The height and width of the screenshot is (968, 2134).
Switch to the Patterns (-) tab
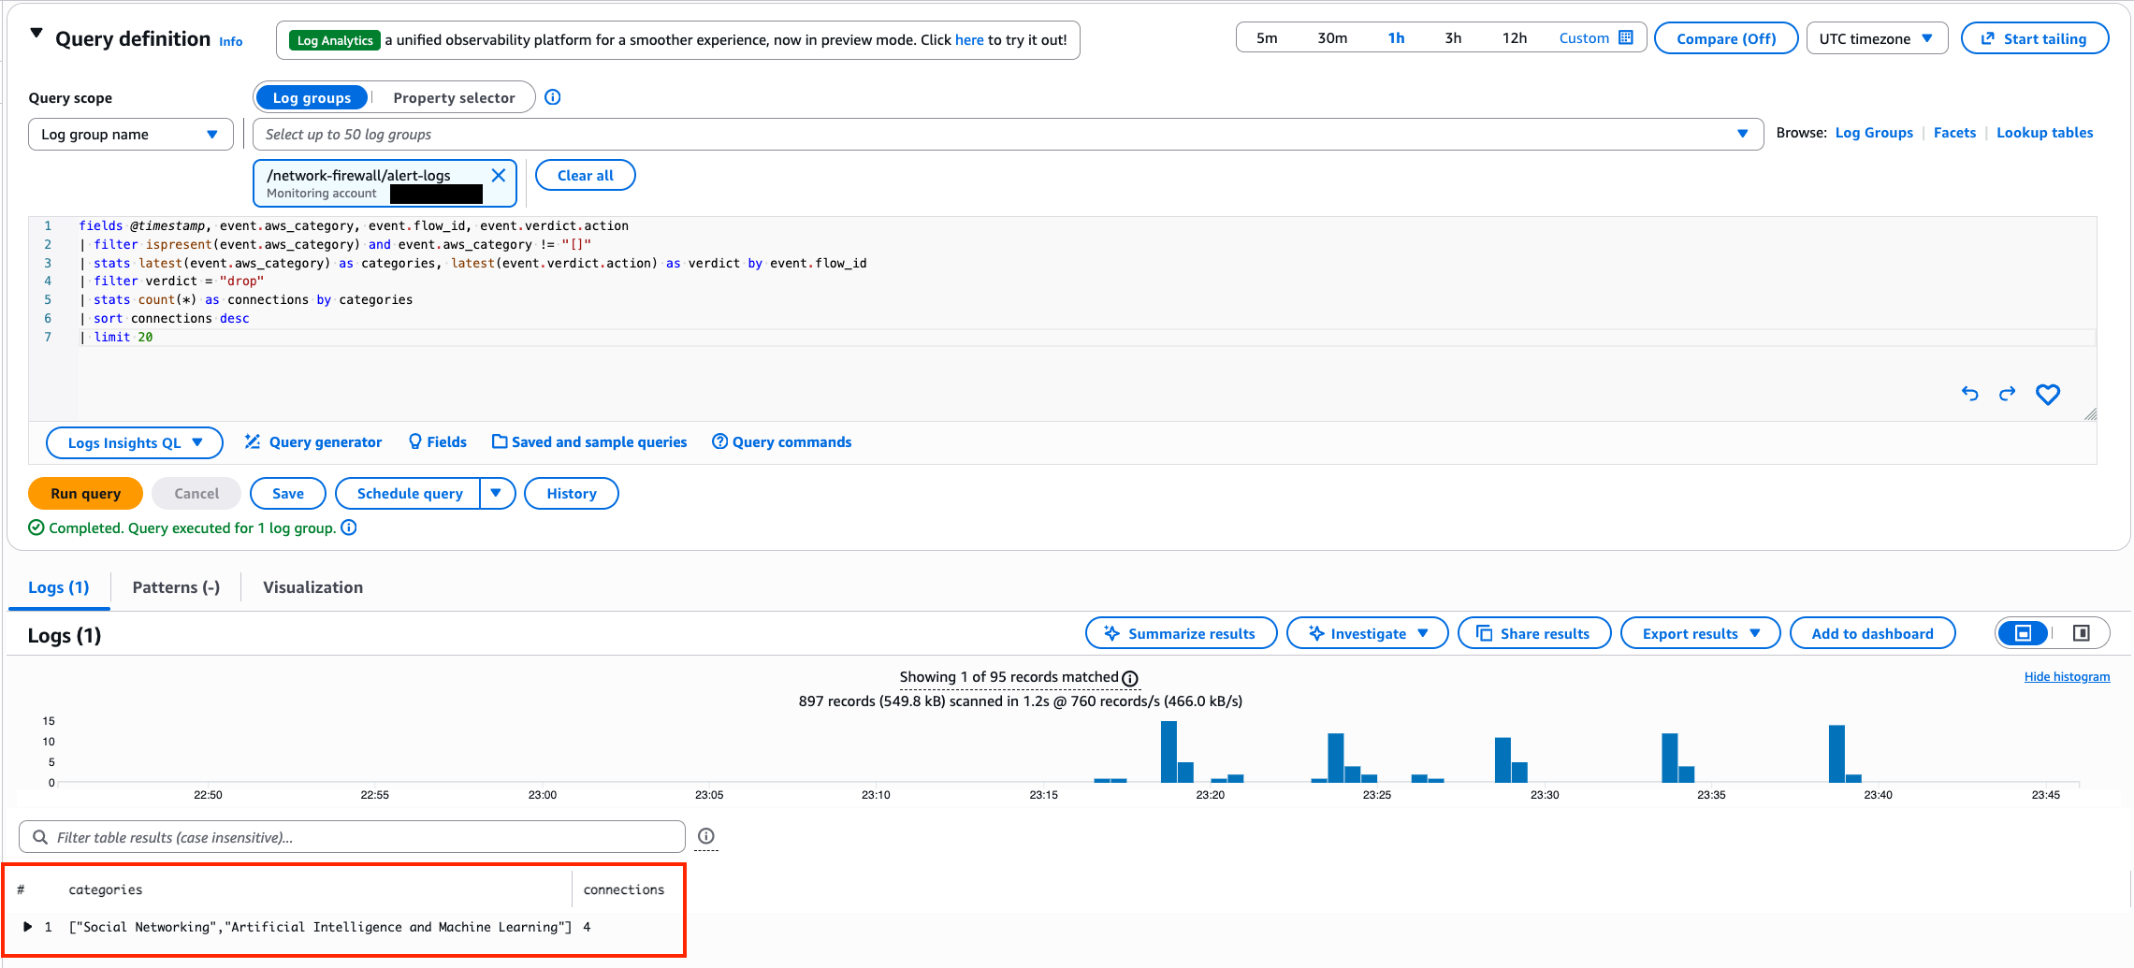(176, 587)
